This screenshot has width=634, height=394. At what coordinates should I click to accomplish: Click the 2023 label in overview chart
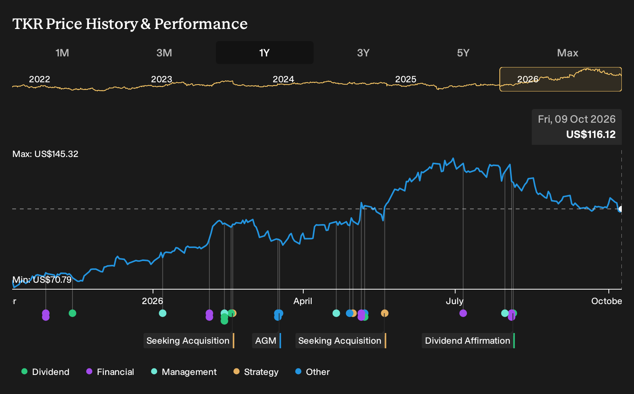(x=162, y=79)
